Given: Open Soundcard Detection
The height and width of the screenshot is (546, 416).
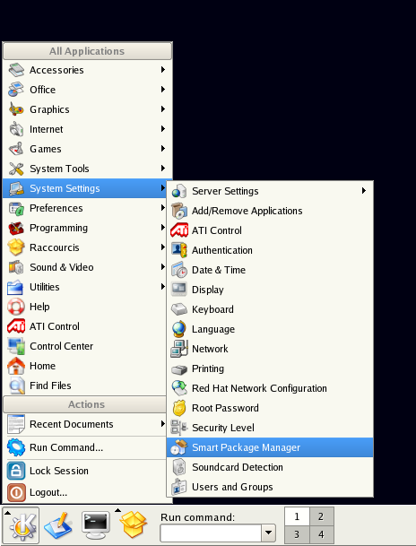Looking at the screenshot, I should (270, 467).
